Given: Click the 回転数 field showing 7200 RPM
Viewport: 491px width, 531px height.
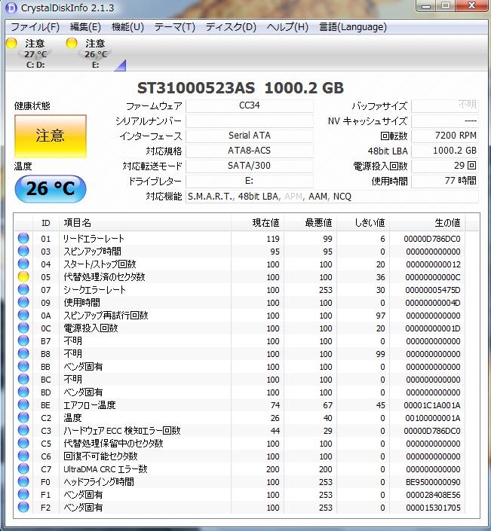Looking at the screenshot, I should pos(445,136).
